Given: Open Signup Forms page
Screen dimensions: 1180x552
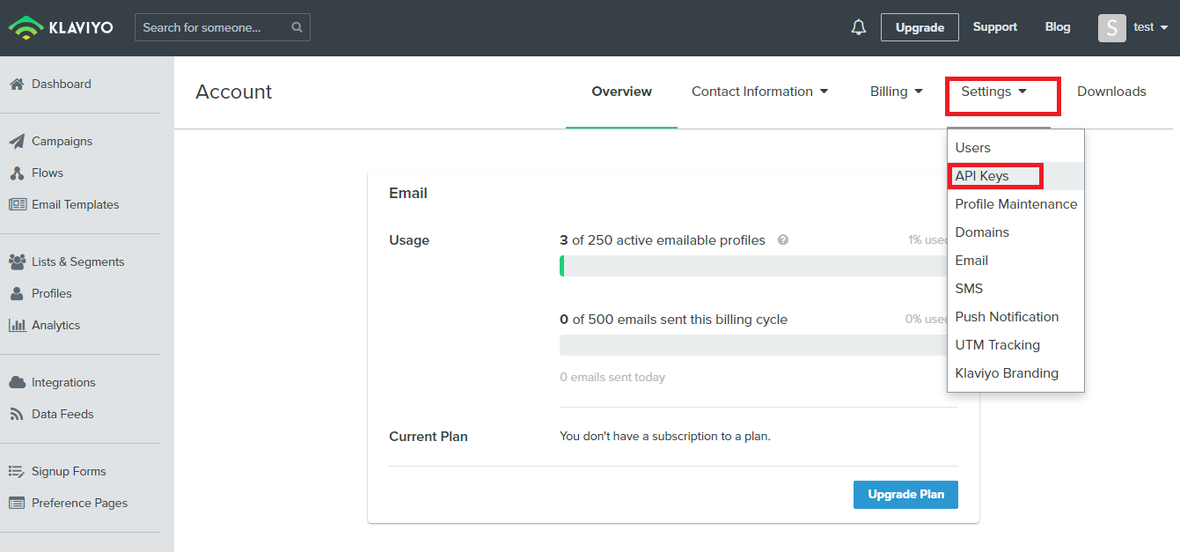Looking at the screenshot, I should 69,471.
